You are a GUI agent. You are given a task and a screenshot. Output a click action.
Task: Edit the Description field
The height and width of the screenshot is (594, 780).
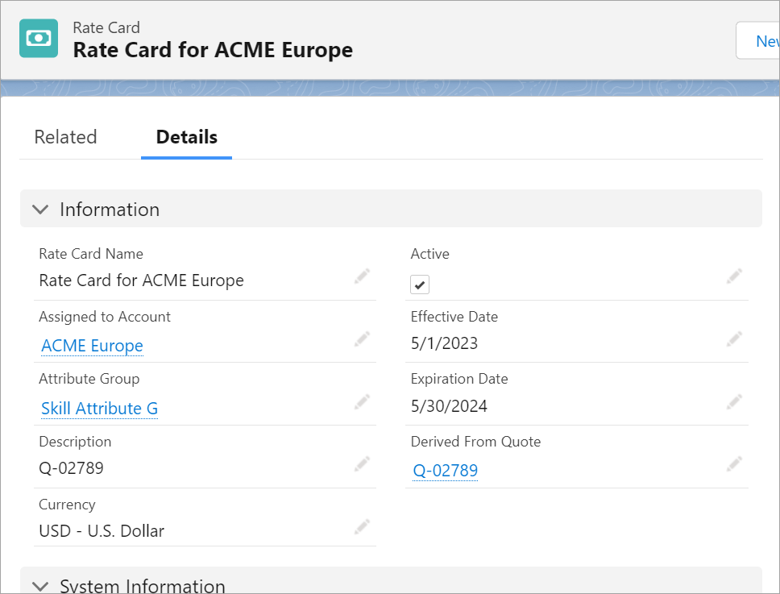362,464
